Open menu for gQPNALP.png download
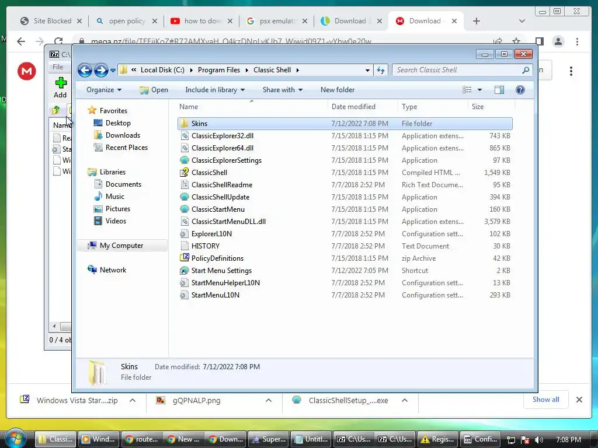This screenshot has width=598, height=448. coord(269,400)
